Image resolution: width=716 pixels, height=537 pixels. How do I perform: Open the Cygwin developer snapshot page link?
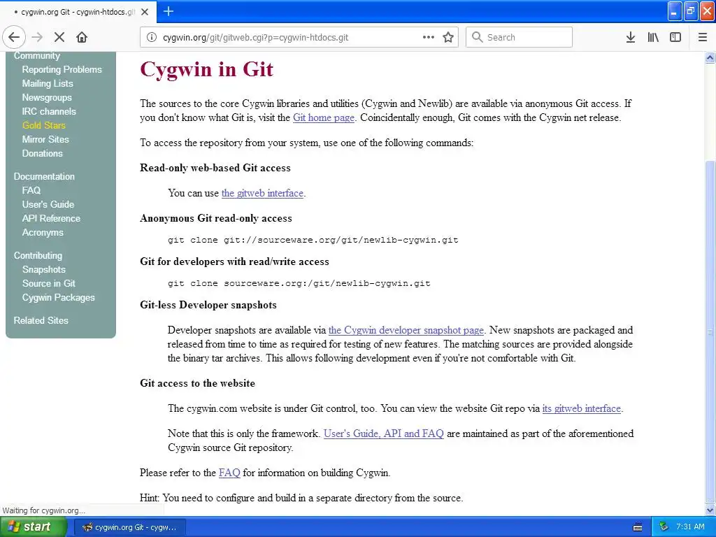(x=406, y=330)
